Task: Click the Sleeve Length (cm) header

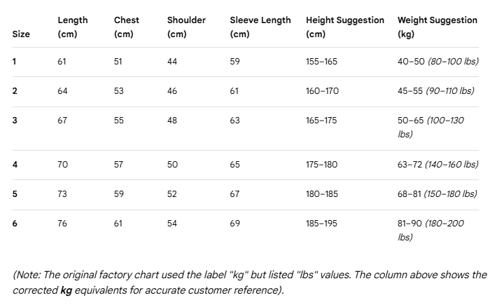Action: (260, 27)
